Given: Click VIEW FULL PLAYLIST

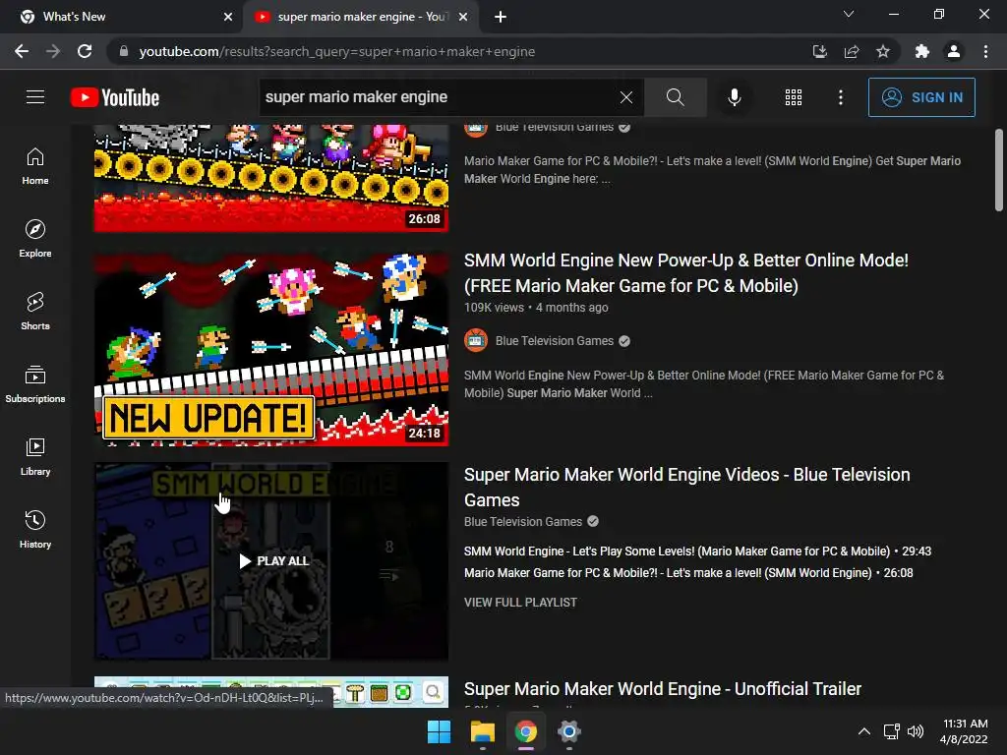Looking at the screenshot, I should click(x=520, y=603).
